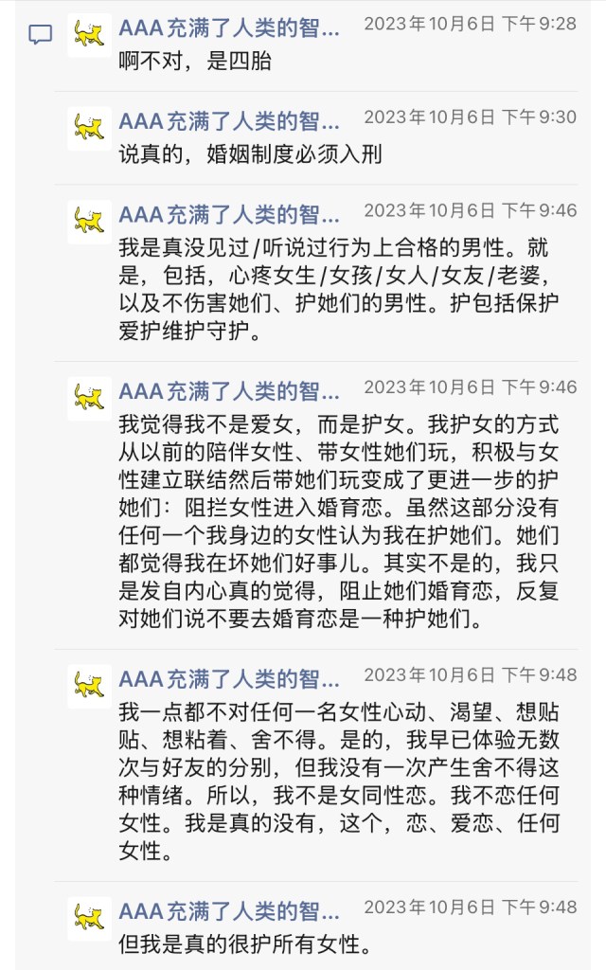Click the message '但我是真的很护所有女性。'
606x970 pixels.
(243, 944)
